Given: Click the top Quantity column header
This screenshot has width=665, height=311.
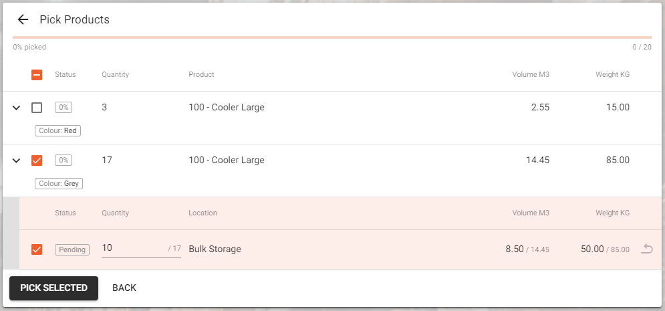Looking at the screenshot, I should pos(116,74).
